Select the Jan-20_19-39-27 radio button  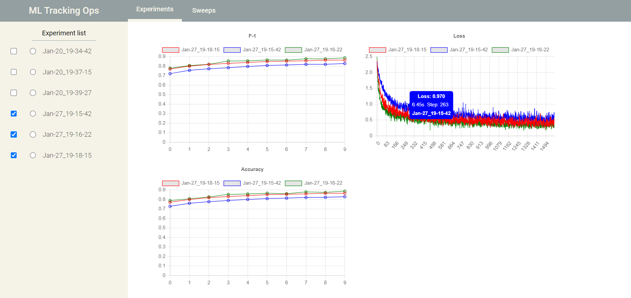[33, 93]
